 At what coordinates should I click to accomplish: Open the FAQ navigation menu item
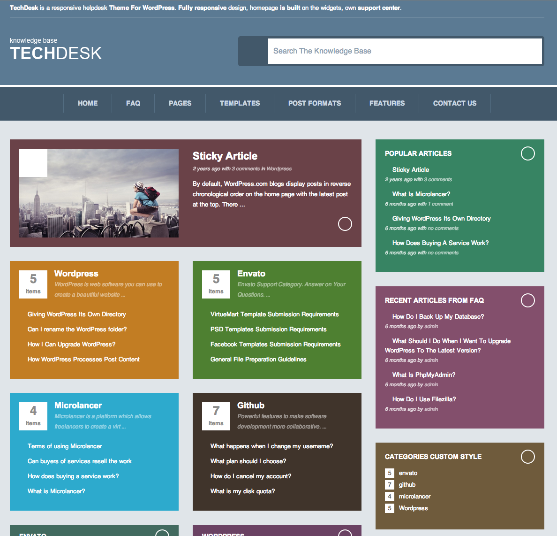tap(133, 103)
